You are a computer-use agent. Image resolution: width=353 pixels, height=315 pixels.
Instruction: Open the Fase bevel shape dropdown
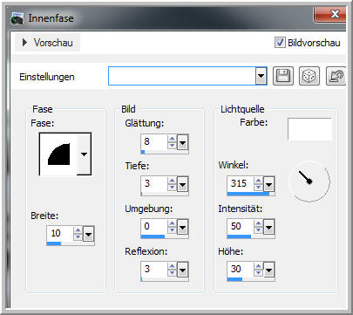coord(84,154)
